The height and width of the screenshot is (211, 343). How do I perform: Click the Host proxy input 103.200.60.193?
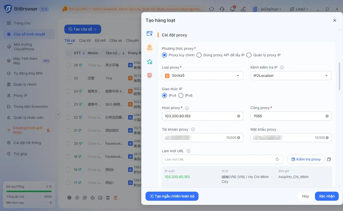(x=203, y=116)
